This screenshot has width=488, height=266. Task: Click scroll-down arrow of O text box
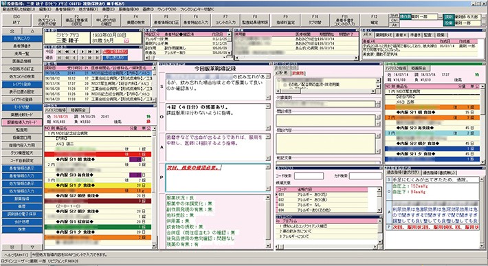tap(267, 128)
